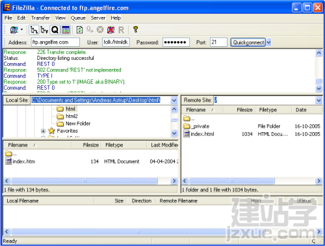
Task: Click the Quickconnect button
Action: click(248, 42)
